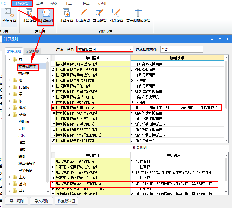Switch to the 工程设置 ribbon tab
Screen dimensions: 232x208
coord(22,3)
